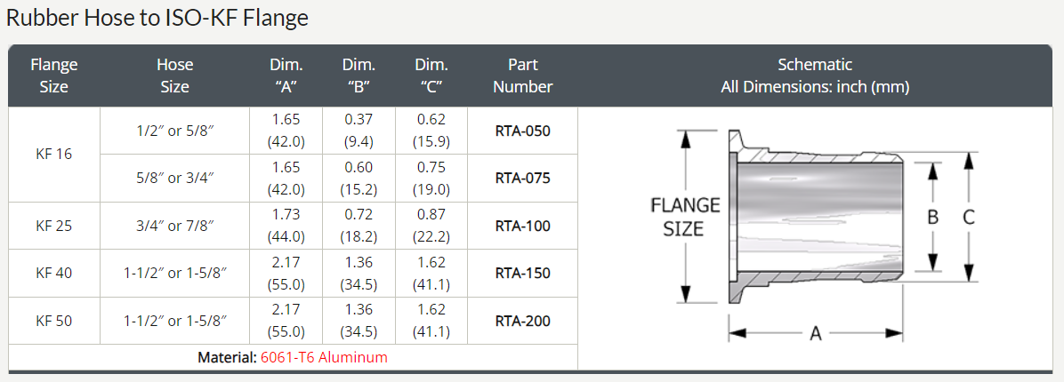The image size is (1064, 382).
Task: Click the Dim. "C" column header
Action: coord(431,76)
